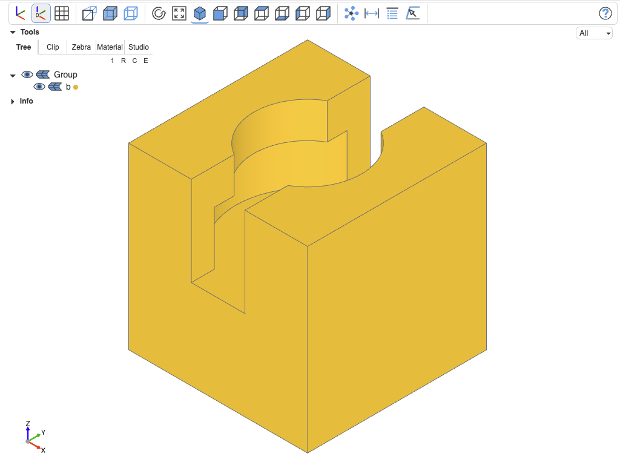620x465 pixels.
Task: Click the yellow color dot beside b
Action: point(76,87)
